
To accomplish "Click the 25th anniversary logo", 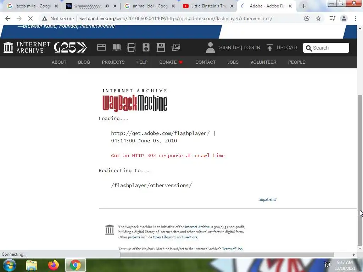I will pyautogui.click(x=71, y=47).
